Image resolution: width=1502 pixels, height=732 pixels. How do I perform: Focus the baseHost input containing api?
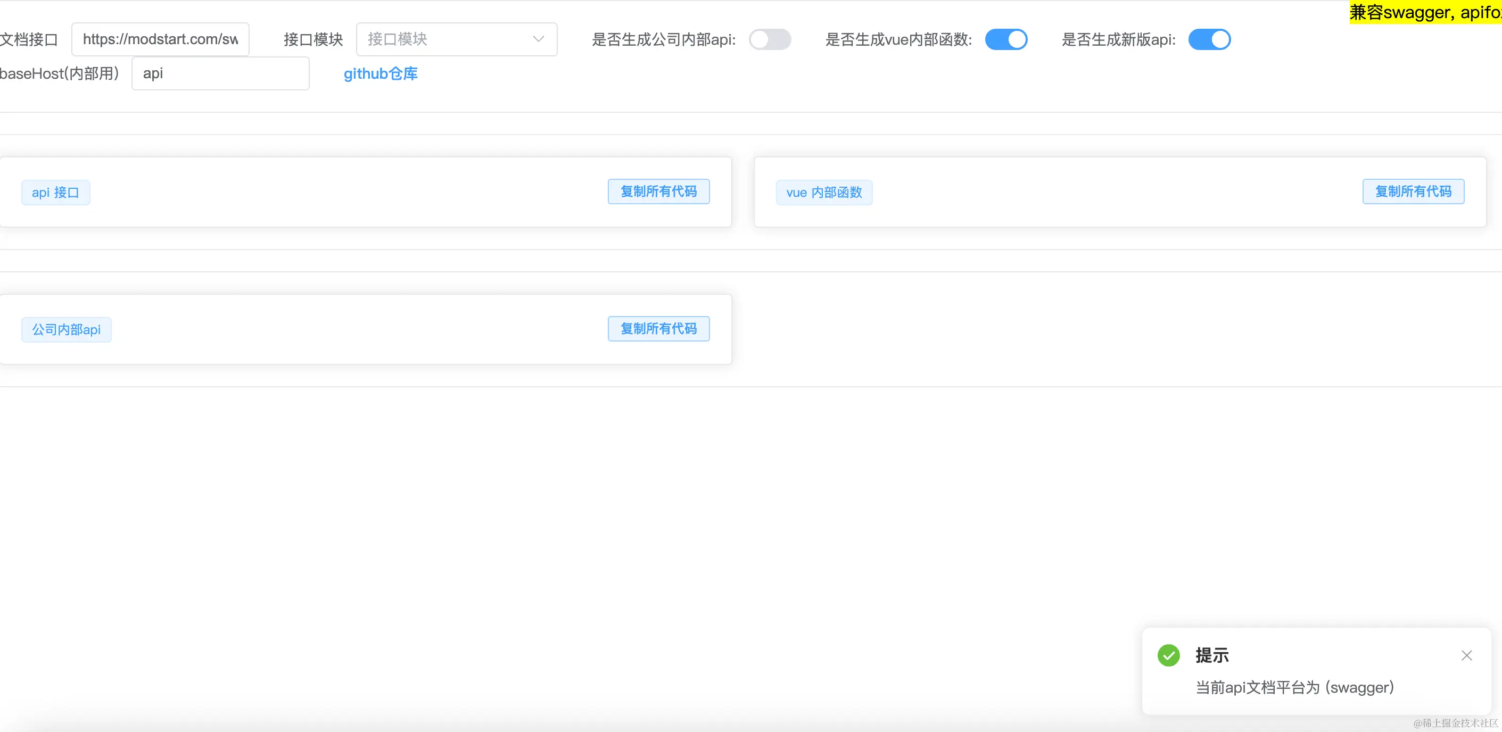220,73
